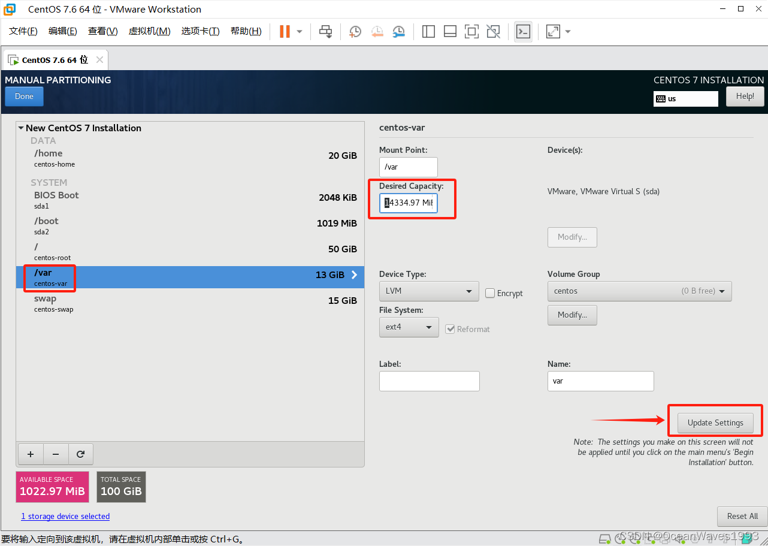Select the / centos-root partition
768x546 pixels.
point(190,252)
